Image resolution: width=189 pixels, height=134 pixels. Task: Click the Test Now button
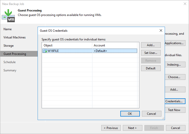pos(174,110)
